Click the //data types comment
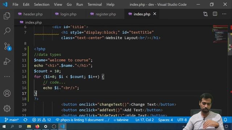The width and height of the screenshot is (232, 130). pyautogui.click(x=47, y=55)
